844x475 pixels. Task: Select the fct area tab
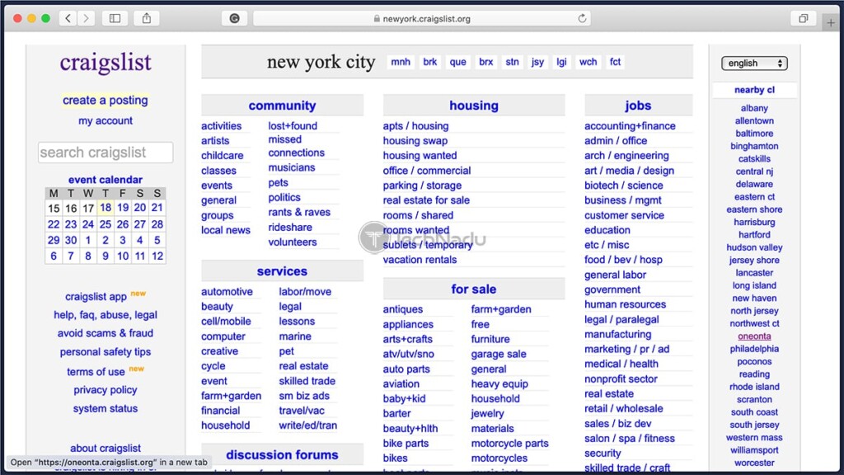pyautogui.click(x=615, y=62)
